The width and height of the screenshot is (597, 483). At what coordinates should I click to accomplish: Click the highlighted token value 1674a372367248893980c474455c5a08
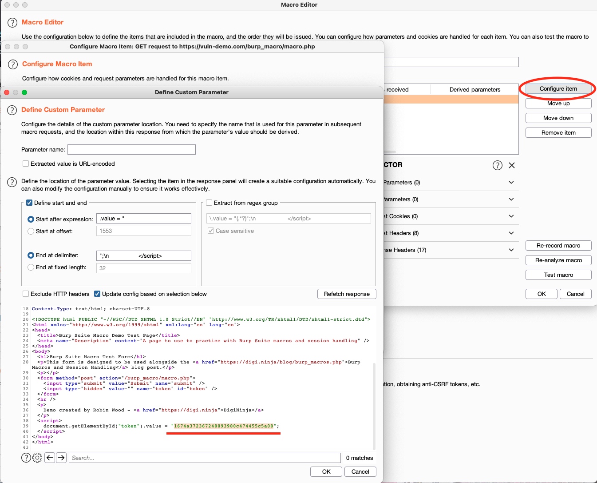[224, 426]
